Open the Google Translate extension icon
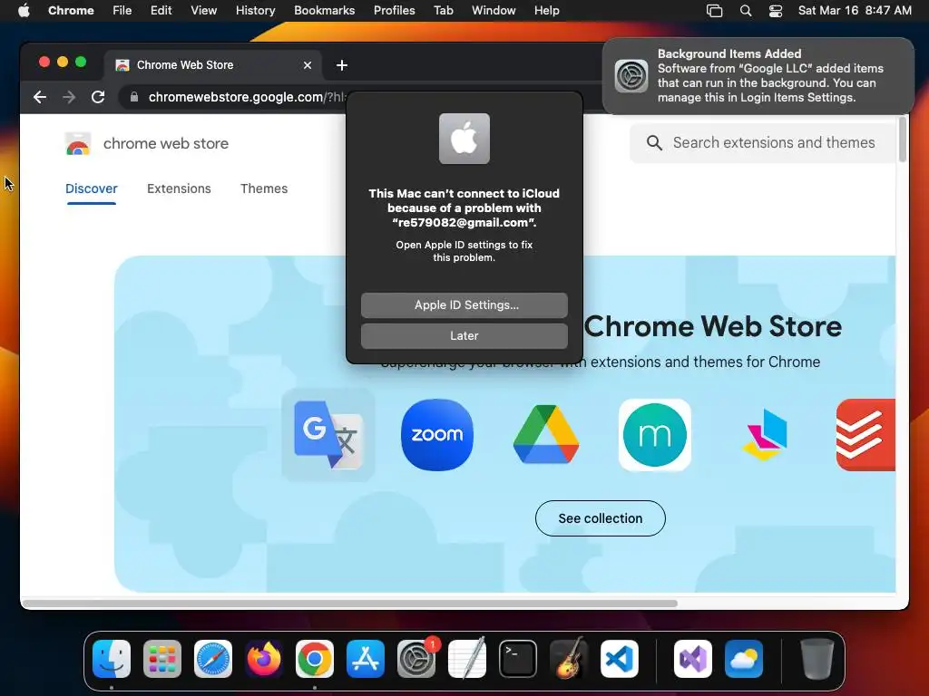This screenshot has height=696, width=929. [328, 435]
